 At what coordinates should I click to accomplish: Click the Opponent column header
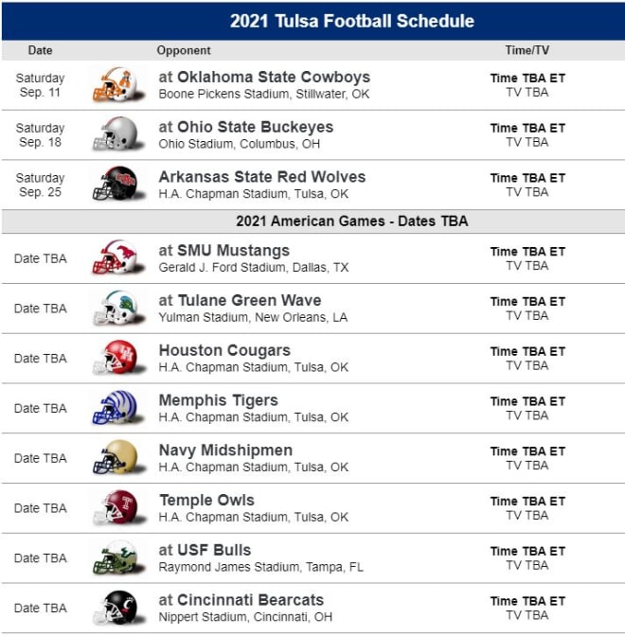click(x=184, y=50)
